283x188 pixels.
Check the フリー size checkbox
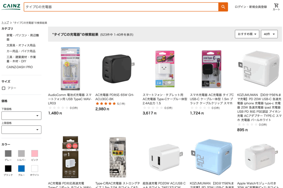4,88
